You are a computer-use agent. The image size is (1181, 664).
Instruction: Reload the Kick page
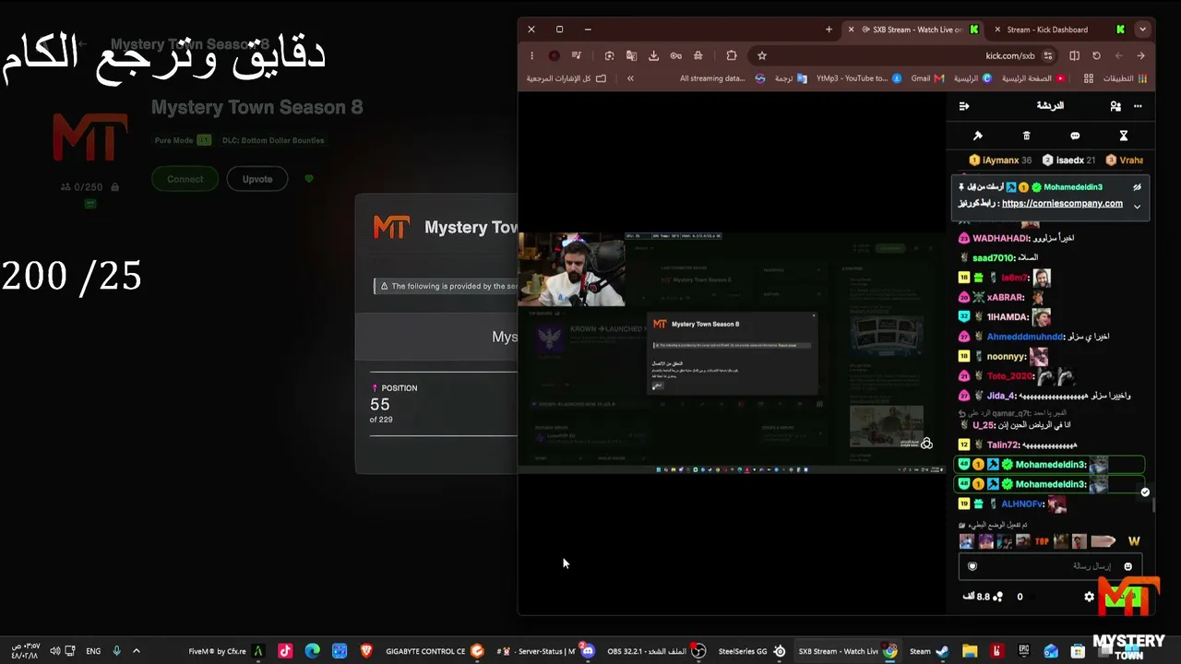1096,55
